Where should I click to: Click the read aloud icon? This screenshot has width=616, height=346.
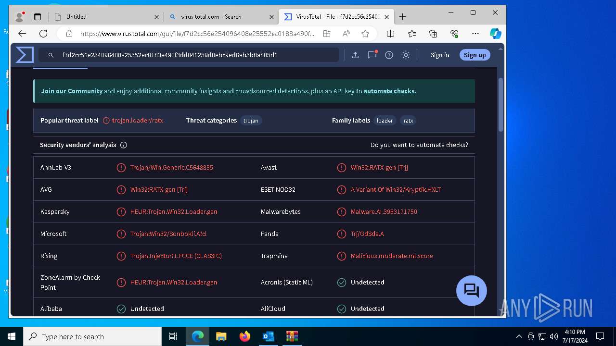tap(346, 34)
